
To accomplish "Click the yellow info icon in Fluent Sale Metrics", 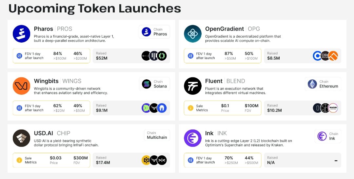I will [x=190, y=108].
